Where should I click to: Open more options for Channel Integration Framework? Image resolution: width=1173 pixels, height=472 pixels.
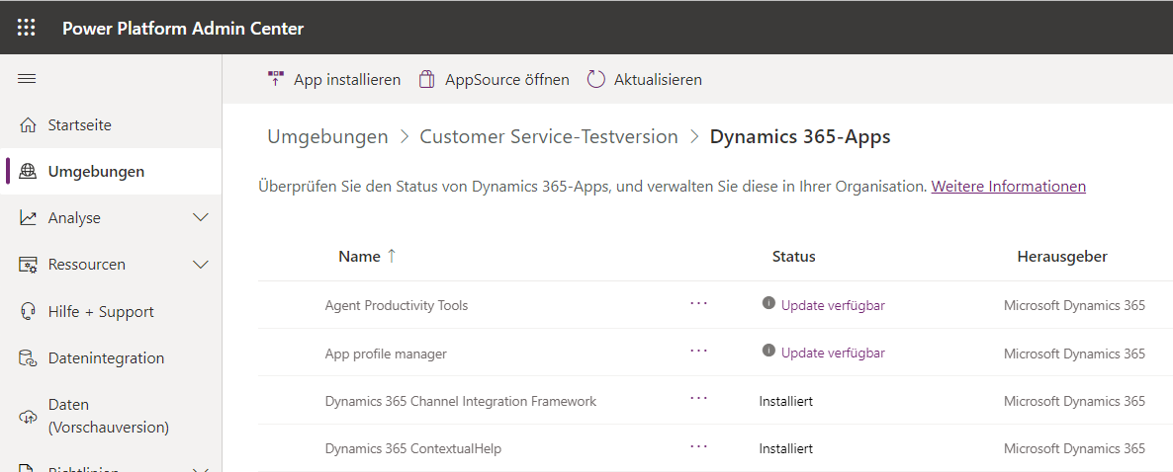(698, 399)
